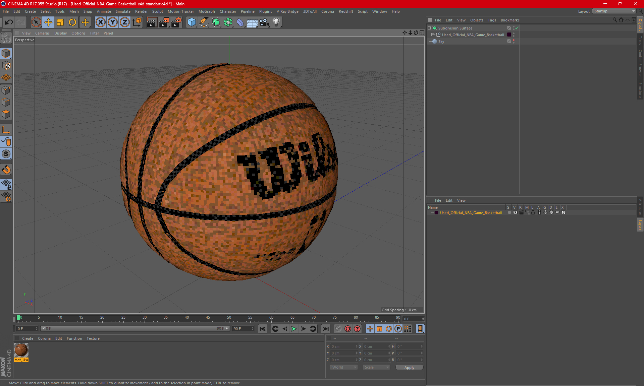Activate the Rotate tool
The height and width of the screenshot is (386, 644).
(x=72, y=22)
